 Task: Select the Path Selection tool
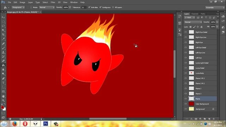click(x=3, y=87)
